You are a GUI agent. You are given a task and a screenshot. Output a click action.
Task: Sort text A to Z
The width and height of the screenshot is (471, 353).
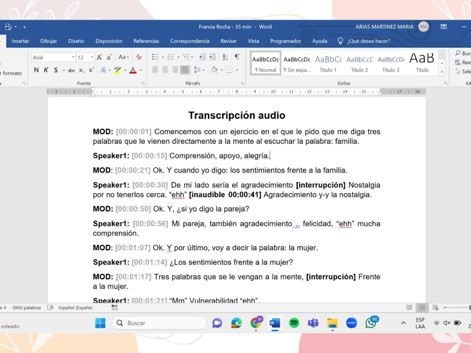point(225,57)
